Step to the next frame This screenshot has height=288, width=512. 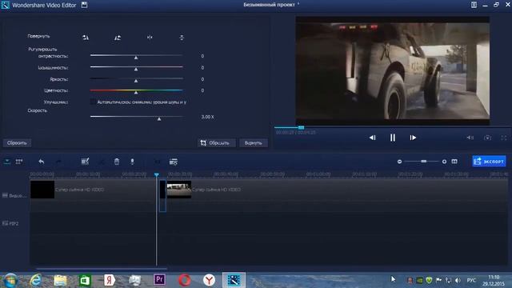[x=413, y=138]
